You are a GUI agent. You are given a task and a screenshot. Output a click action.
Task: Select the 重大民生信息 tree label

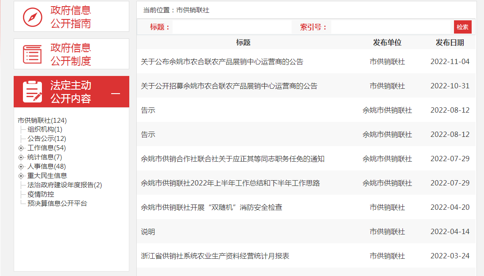pos(47,176)
